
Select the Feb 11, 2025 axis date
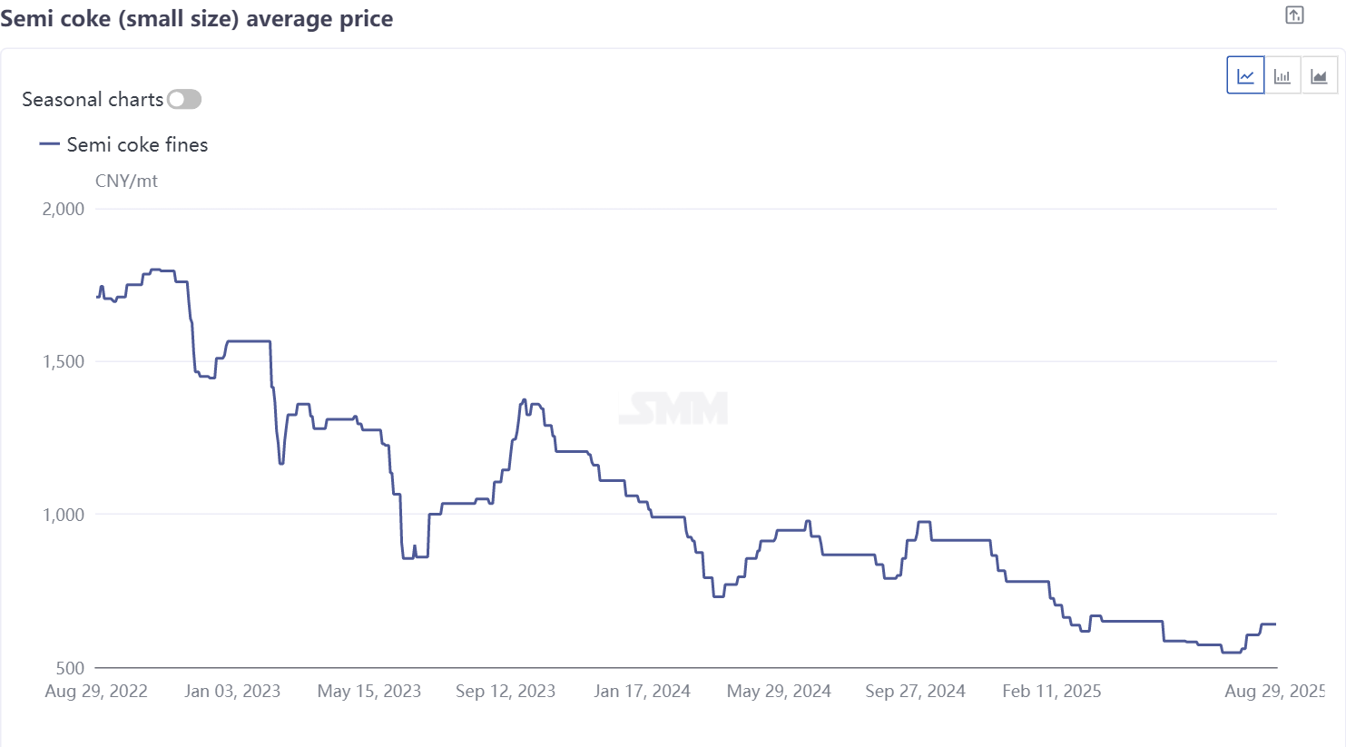pyautogui.click(x=1052, y=692)
